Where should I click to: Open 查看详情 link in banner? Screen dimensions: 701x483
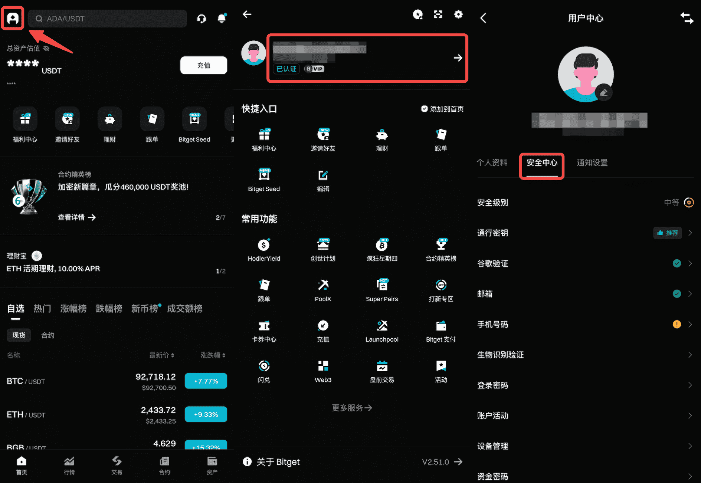coord(77,217)
